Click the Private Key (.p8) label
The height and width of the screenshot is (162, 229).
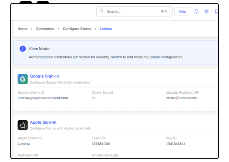(105, 155)
